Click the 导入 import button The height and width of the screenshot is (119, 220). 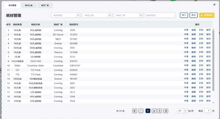click(x=184, y=15)
